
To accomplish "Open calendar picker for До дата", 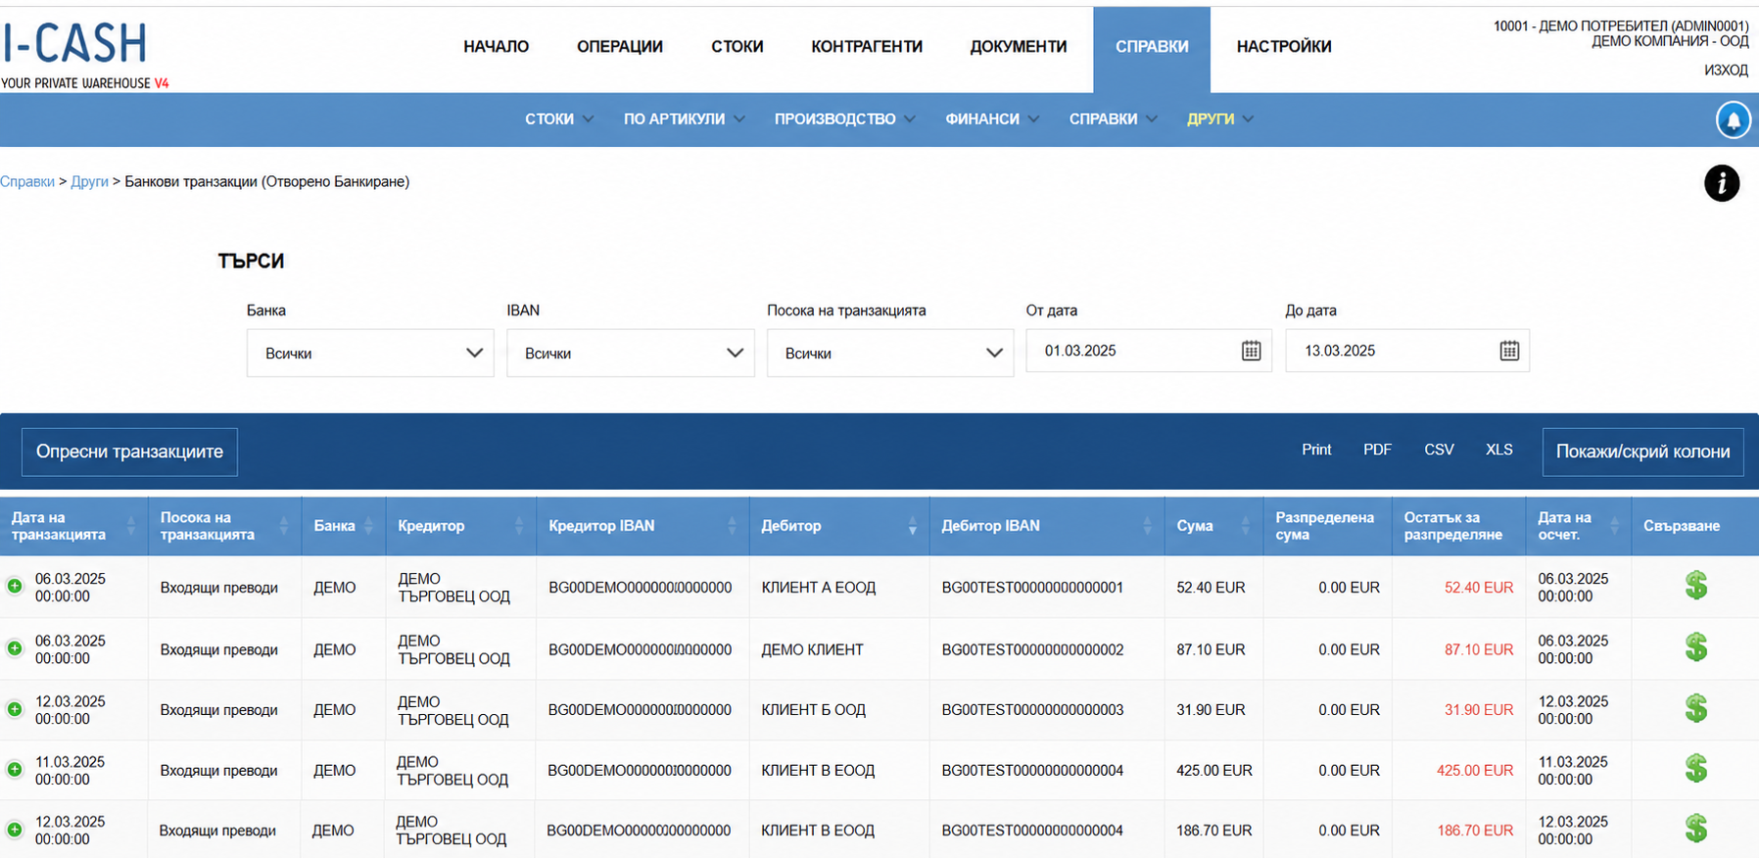I will point(1509,351).
